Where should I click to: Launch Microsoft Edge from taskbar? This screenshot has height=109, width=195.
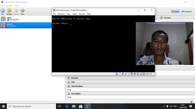pyautogui.click(x=67, y=106)
